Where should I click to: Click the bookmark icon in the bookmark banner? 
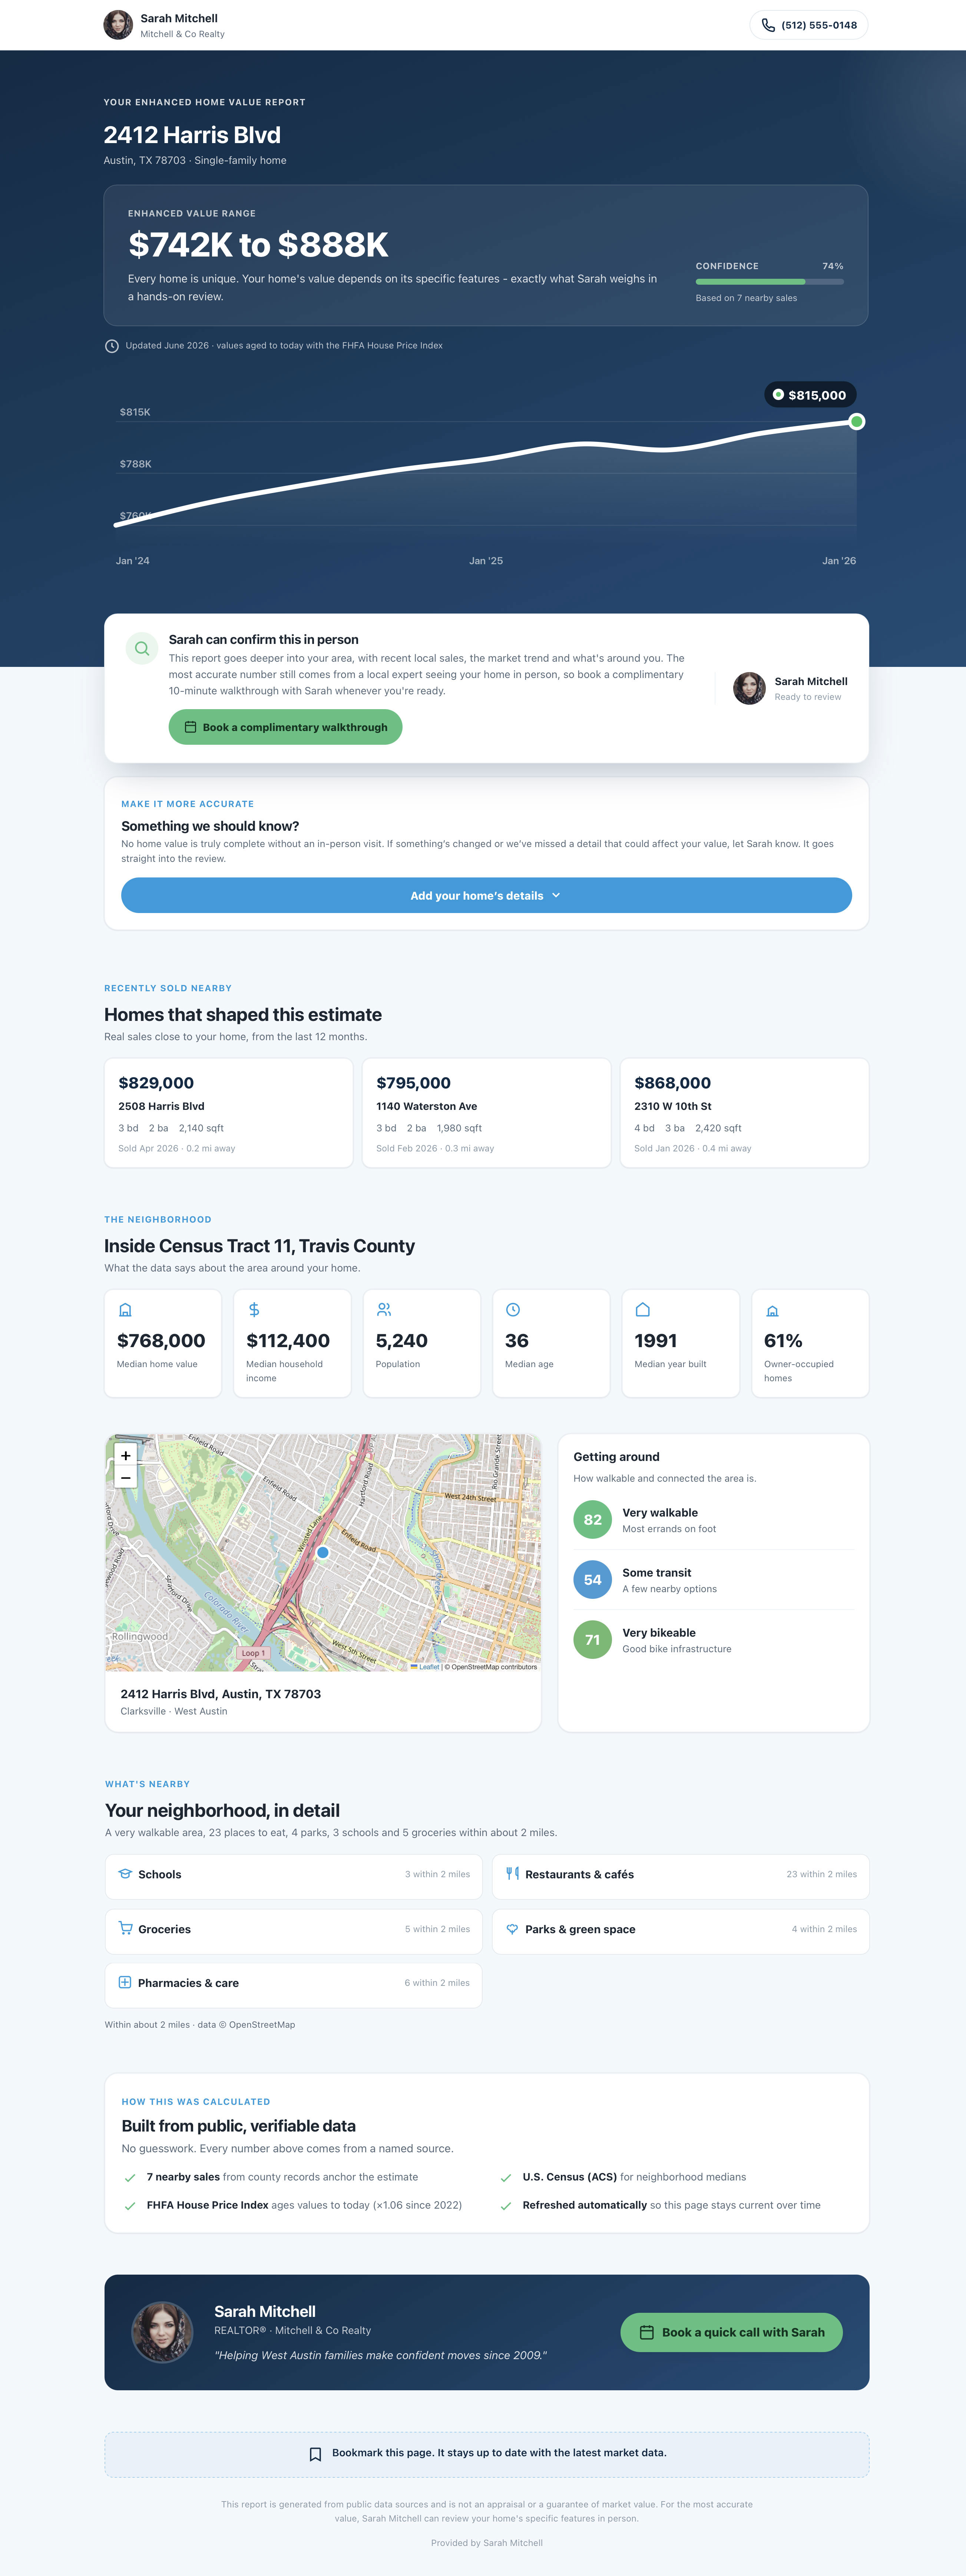(315, 2454)
